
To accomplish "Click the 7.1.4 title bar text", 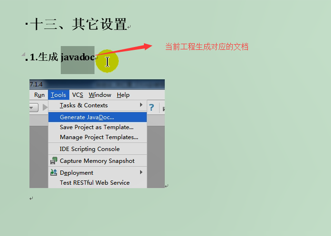I will tap(36, 85).
